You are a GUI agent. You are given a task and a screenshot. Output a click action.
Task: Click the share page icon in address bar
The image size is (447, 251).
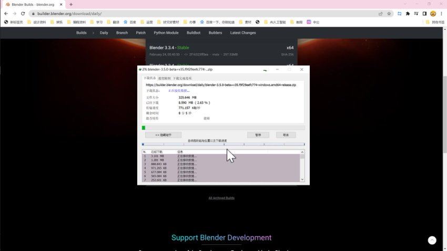tap(381, 14)
